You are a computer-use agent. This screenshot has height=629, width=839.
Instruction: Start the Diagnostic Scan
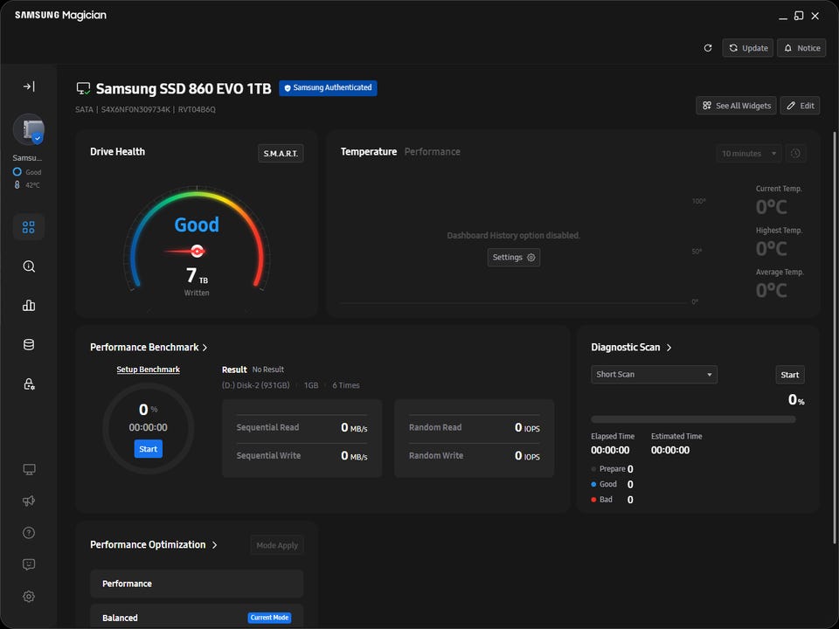pos(789,375)
